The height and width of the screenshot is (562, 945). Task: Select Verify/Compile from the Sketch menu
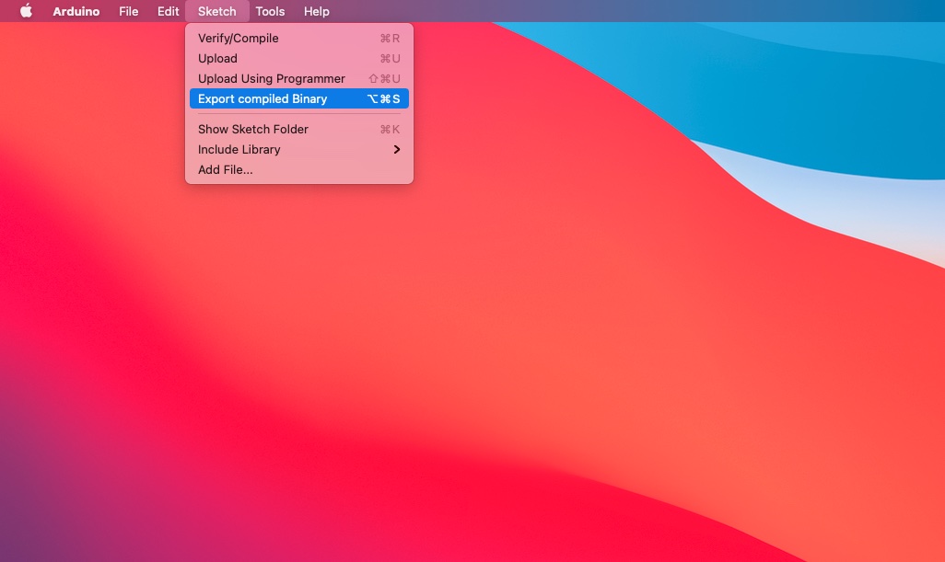238,39
